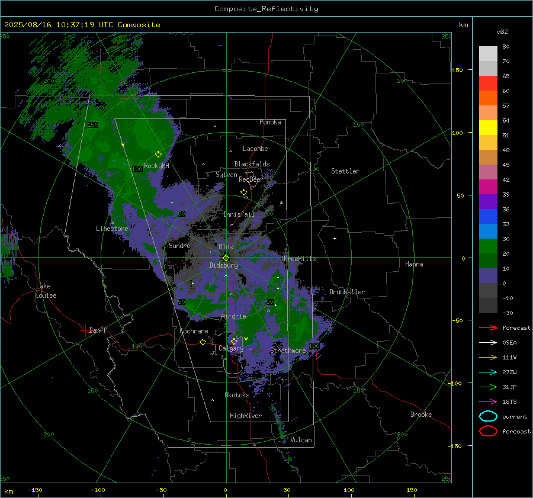533x498 pixels.
Task: Click the Limestone map label
Action: click(112, 229)
